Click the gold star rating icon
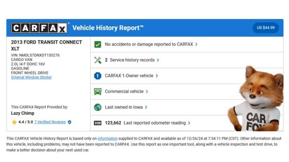 14,122
